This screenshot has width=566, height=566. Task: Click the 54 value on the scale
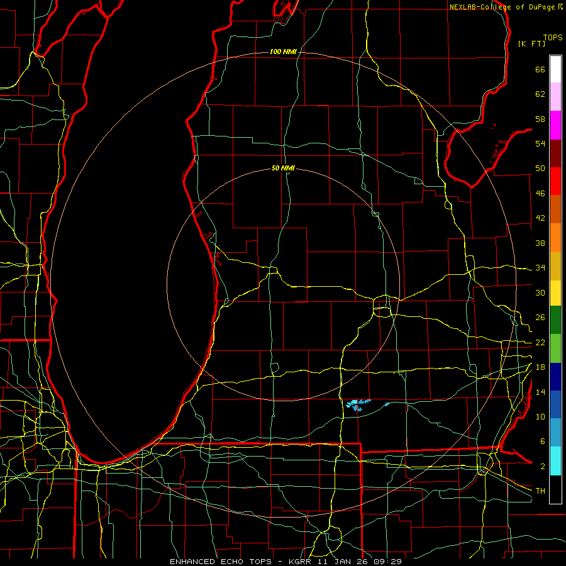(x=540, y=143)
